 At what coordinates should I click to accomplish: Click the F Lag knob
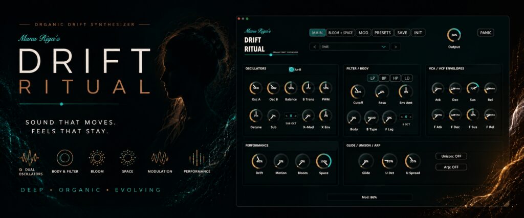coord(389,118)
